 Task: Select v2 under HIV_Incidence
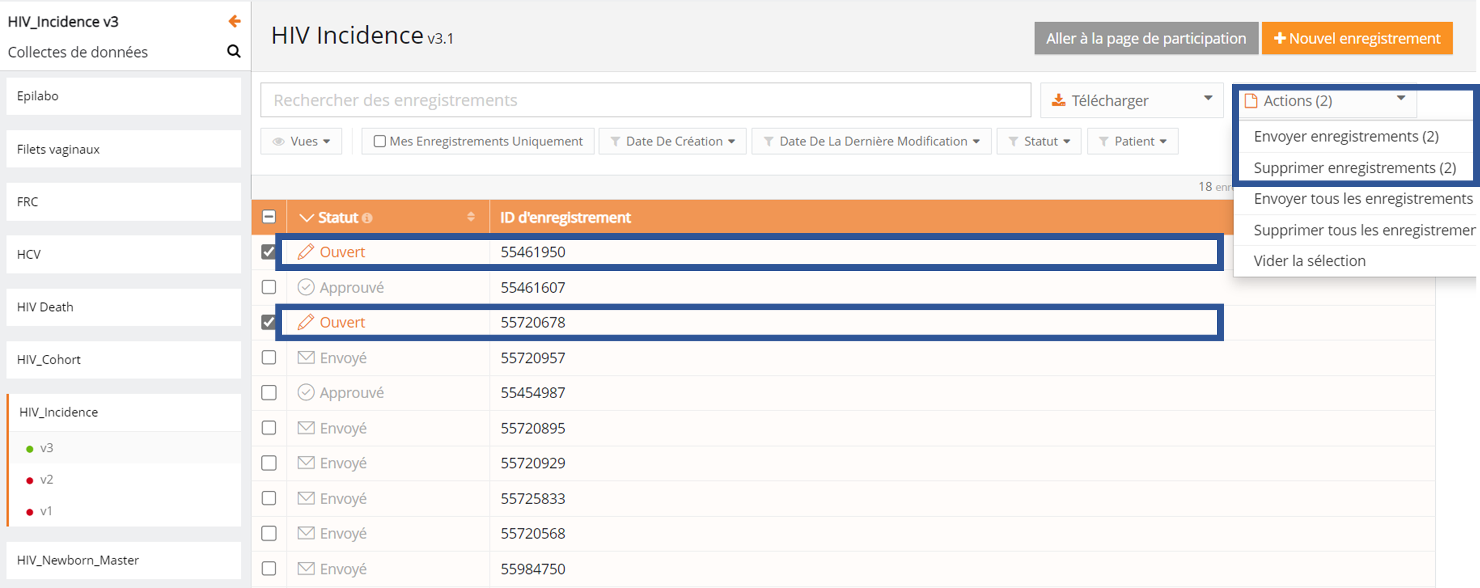tap(47, 479)
